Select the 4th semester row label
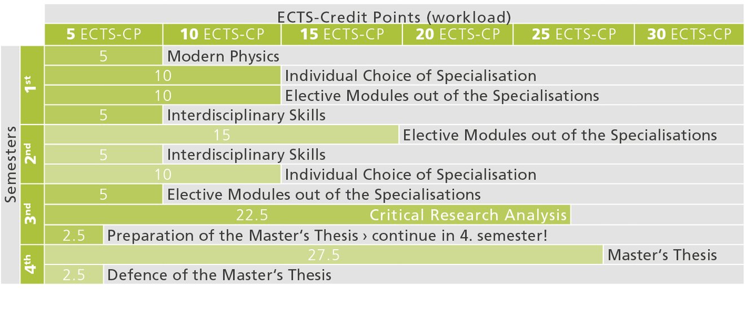The image size is (745, 318). (x=32, y=264)
